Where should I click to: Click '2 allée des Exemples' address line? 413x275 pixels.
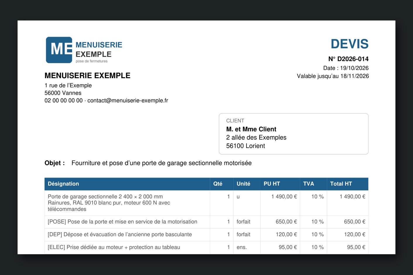point(256,137)
